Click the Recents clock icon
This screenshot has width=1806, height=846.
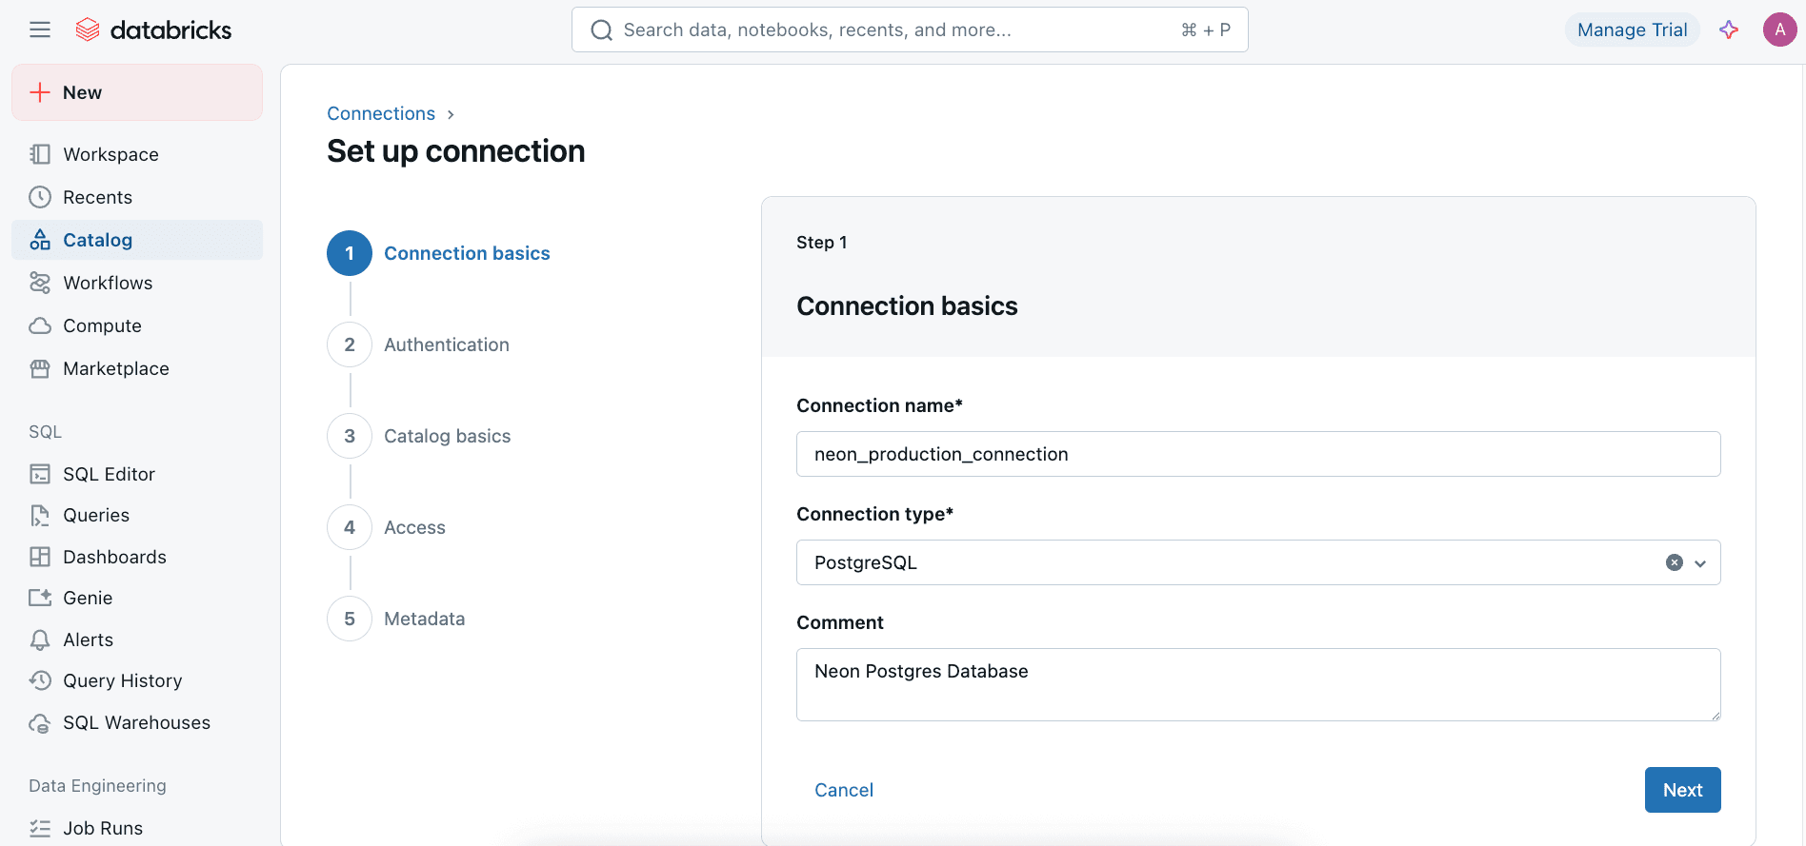pyautogui.click(x=40, y=197)
